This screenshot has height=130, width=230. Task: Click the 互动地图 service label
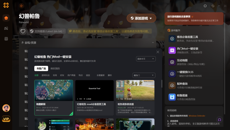coord(182,60)
